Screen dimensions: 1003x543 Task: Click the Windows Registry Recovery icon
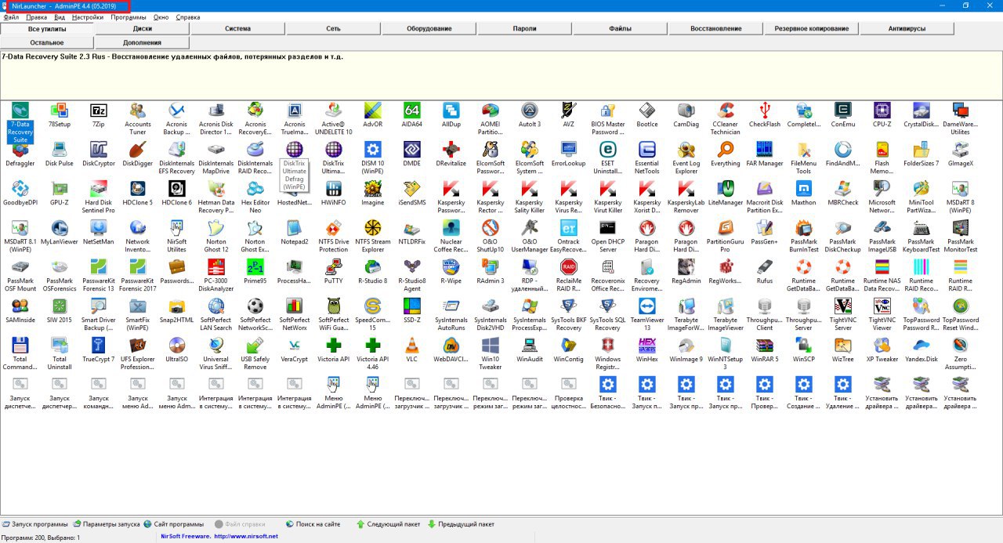pos(608,346)
